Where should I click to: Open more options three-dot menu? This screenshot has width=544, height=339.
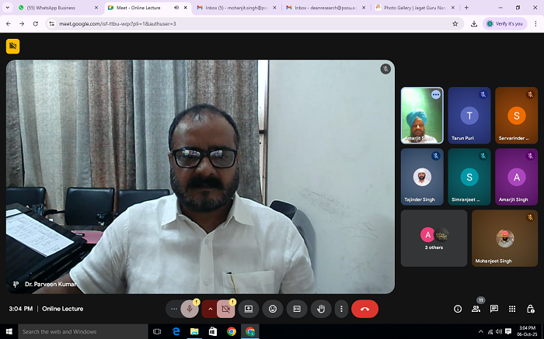point(340,309)
